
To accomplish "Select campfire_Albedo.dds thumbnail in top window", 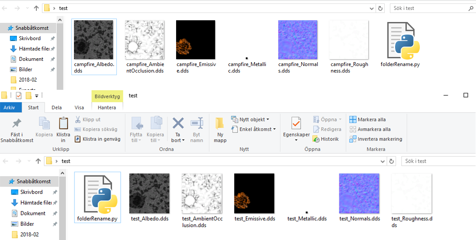I will click(x=93, y=40).
